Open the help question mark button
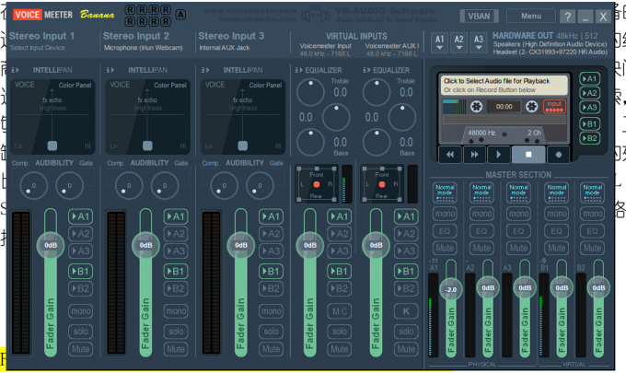The image size is (626, 373). tap(567, 17)
